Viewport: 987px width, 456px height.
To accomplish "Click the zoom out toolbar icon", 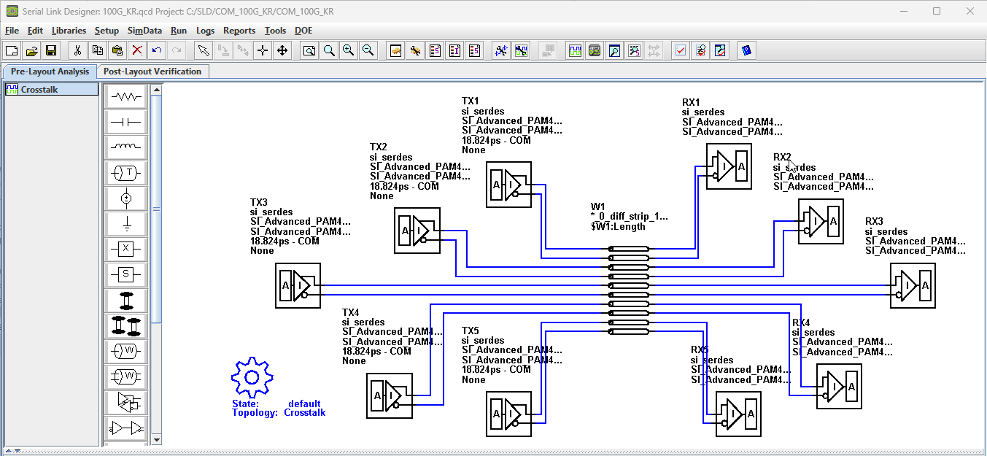I will 368,50.
